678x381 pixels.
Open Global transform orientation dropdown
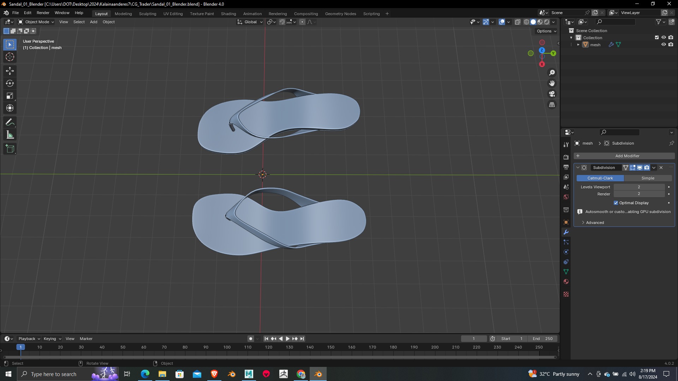tap(250, 22)
